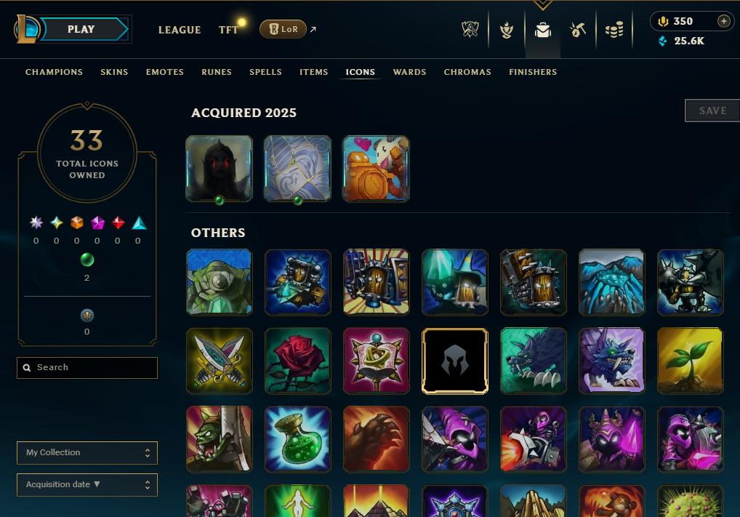Launch LoR external link arrow
The image size is (740, 517).
point(313,29)
